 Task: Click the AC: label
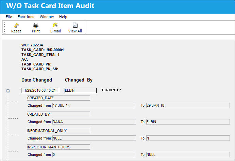(24, 59)
